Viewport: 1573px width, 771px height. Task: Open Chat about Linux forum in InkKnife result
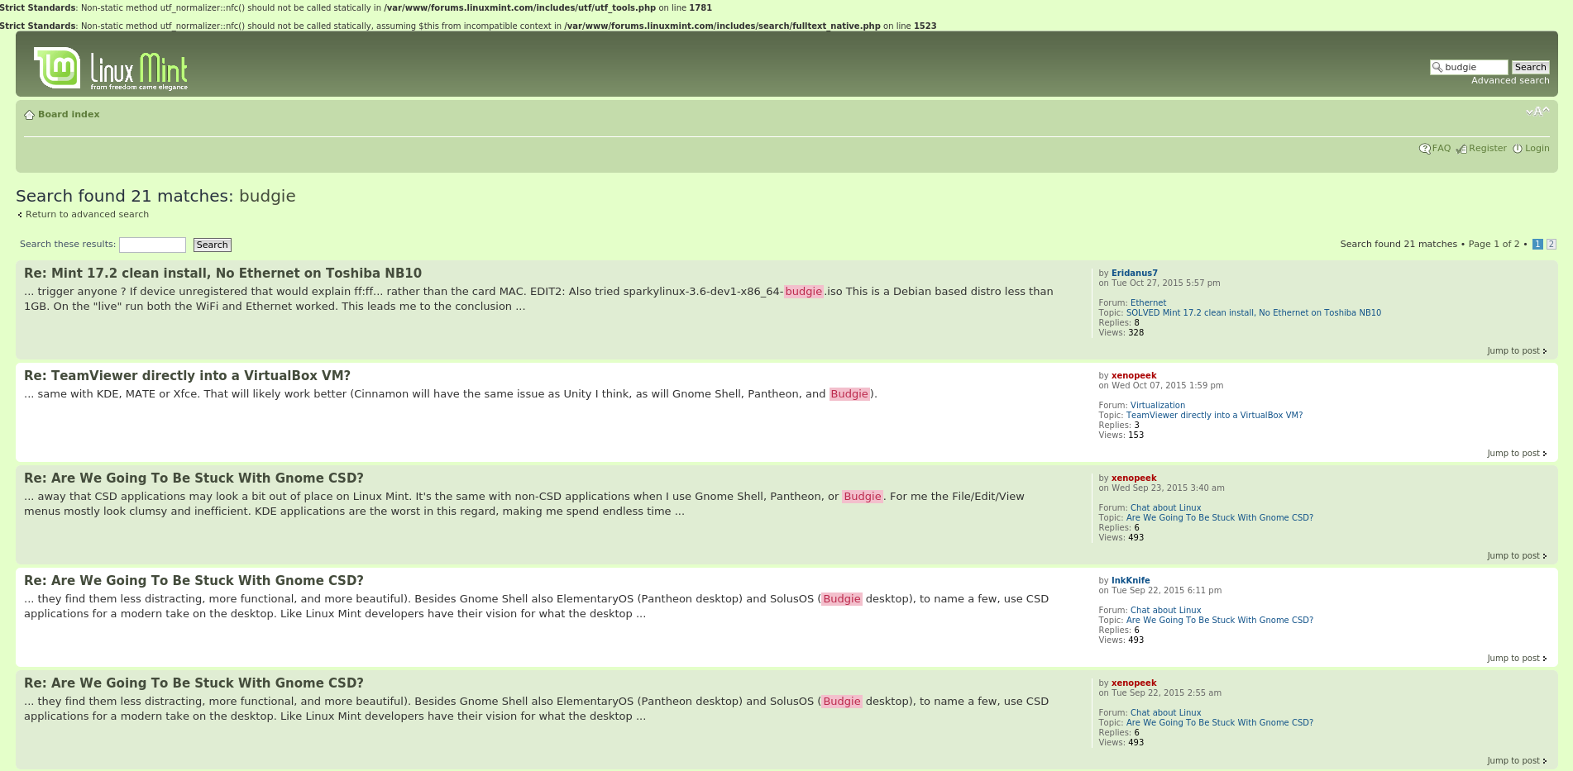click(x=1165, y=611)
